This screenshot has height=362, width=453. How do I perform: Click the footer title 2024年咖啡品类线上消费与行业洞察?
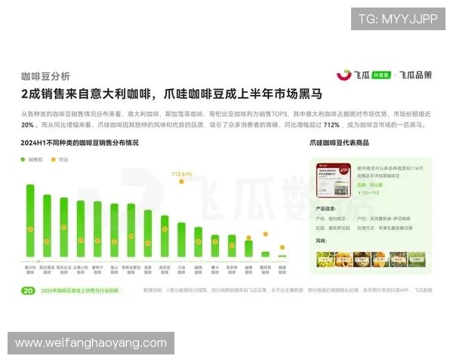click(80, 290)
